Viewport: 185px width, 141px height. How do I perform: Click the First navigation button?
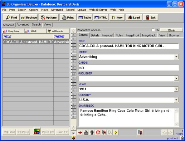[x=9, y=132]
